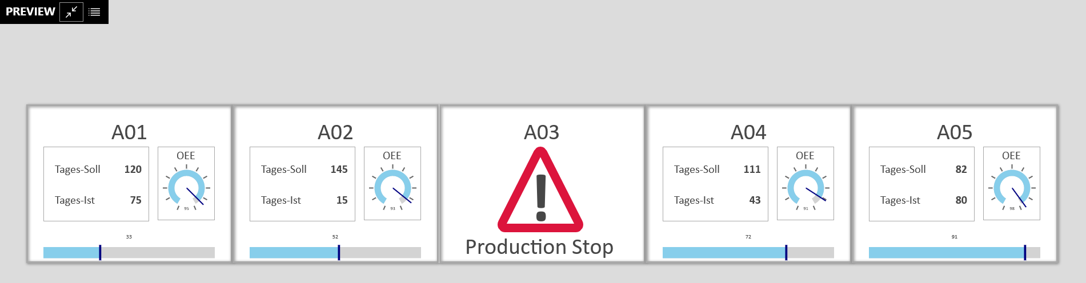Click the PREVIEW label

coord(30,11)
